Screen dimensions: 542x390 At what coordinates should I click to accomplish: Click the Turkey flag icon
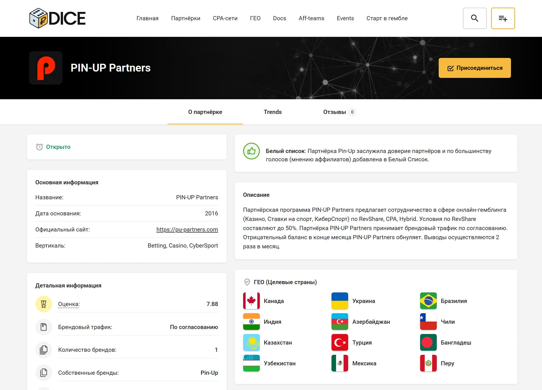coord(340,342)
